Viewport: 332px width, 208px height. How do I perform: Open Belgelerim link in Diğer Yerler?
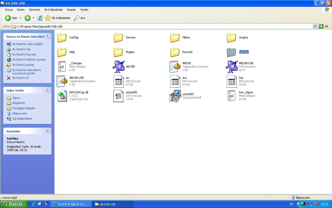[x=19, y=103]
